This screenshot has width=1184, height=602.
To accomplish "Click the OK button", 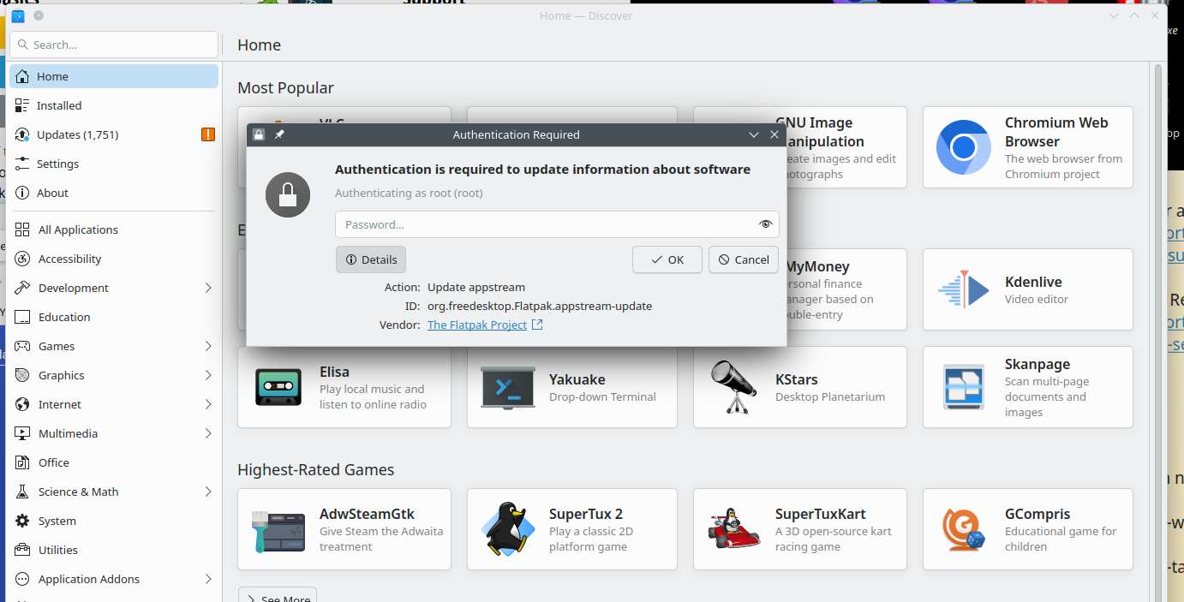I will pos(667,259).
